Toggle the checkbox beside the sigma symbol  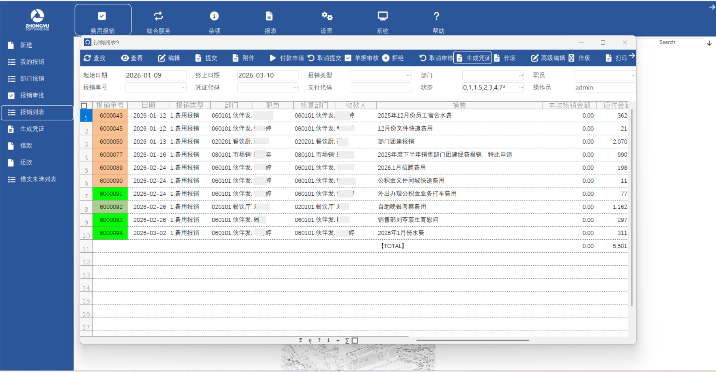[355, 340]
